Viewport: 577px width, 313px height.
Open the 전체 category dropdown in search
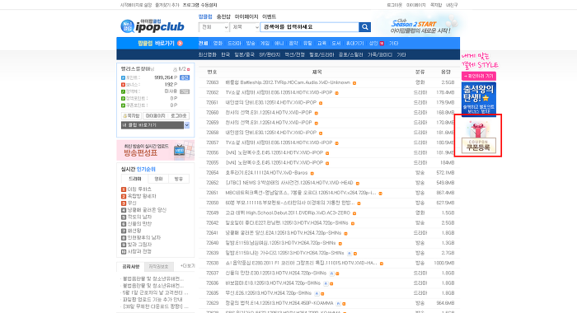(213, 27)
